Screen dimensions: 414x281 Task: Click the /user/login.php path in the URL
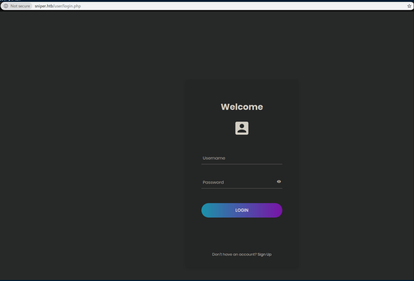point(67,6)
